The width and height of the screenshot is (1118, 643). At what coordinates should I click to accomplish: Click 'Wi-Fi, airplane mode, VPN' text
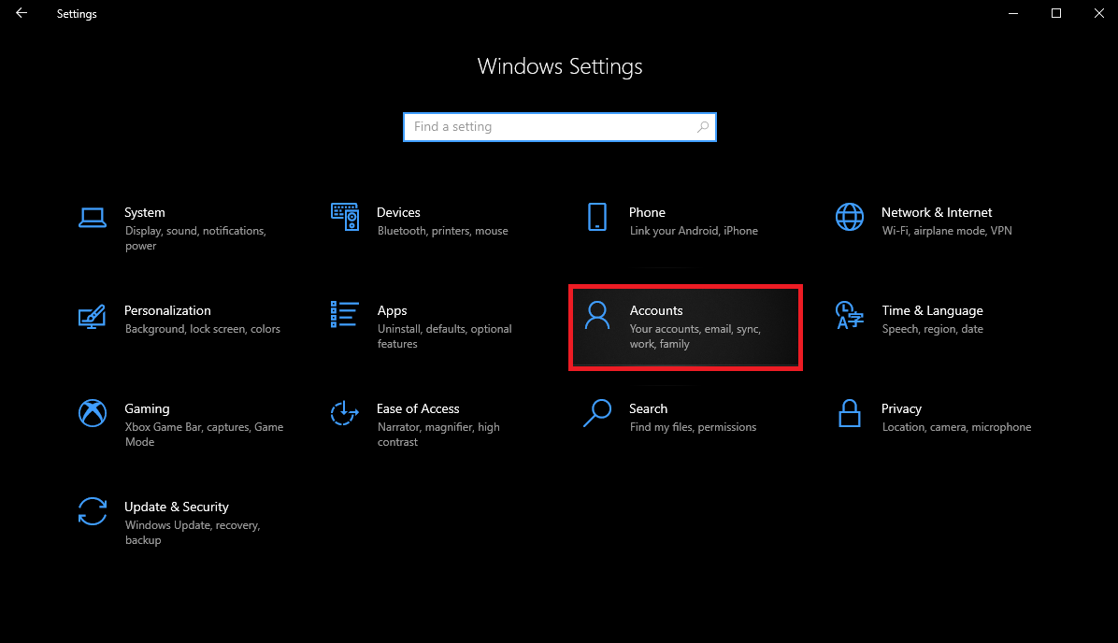pyautogui.click(x=947, y=231)
